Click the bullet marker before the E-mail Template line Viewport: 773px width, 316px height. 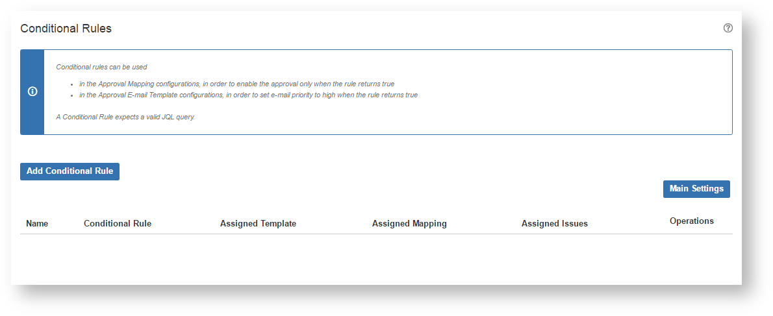pos(72,95)
